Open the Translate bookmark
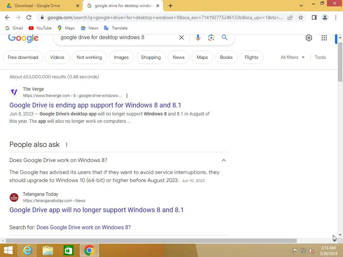The width and height of the screenshot is (343, 257). pyautogui.click(x=116, y=28)
